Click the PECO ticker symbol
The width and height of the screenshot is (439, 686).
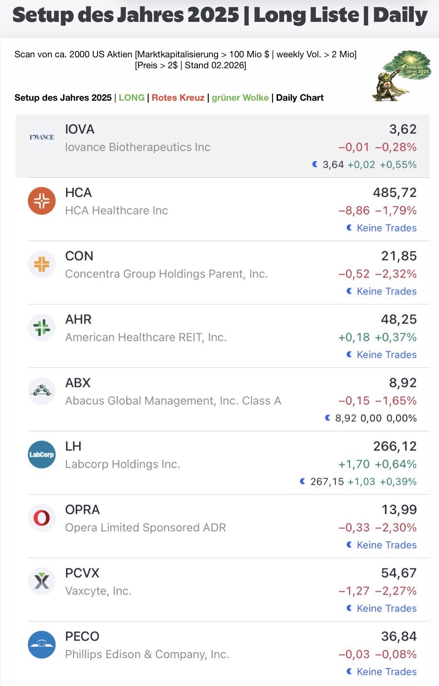pos(82,637)
